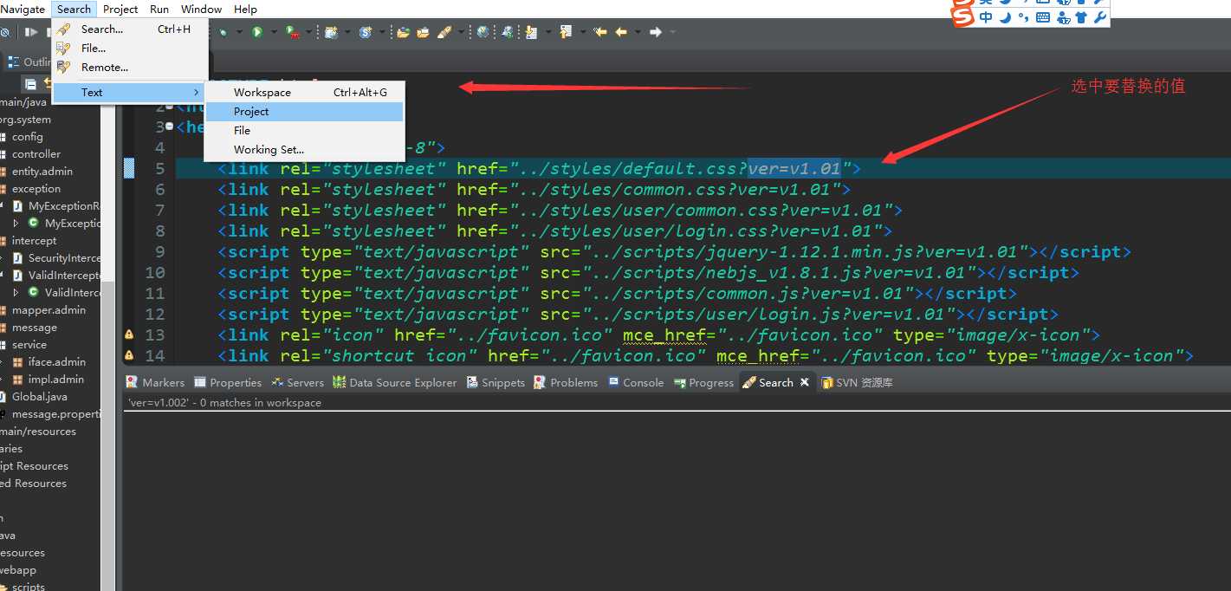Click the search flashlight toolbar icon

(x=444, y=32)
